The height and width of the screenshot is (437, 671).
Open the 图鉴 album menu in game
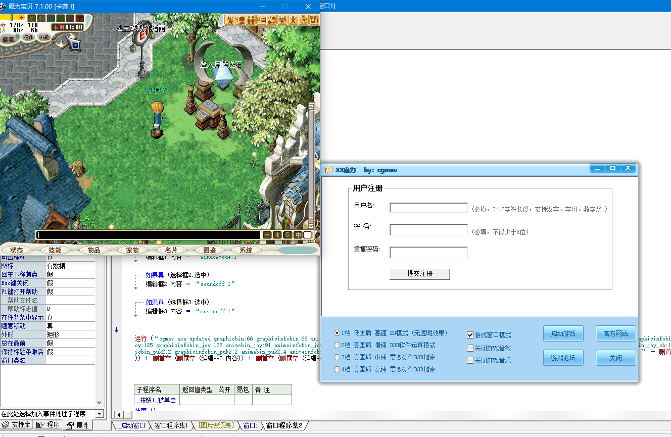[x=210, y=250]
